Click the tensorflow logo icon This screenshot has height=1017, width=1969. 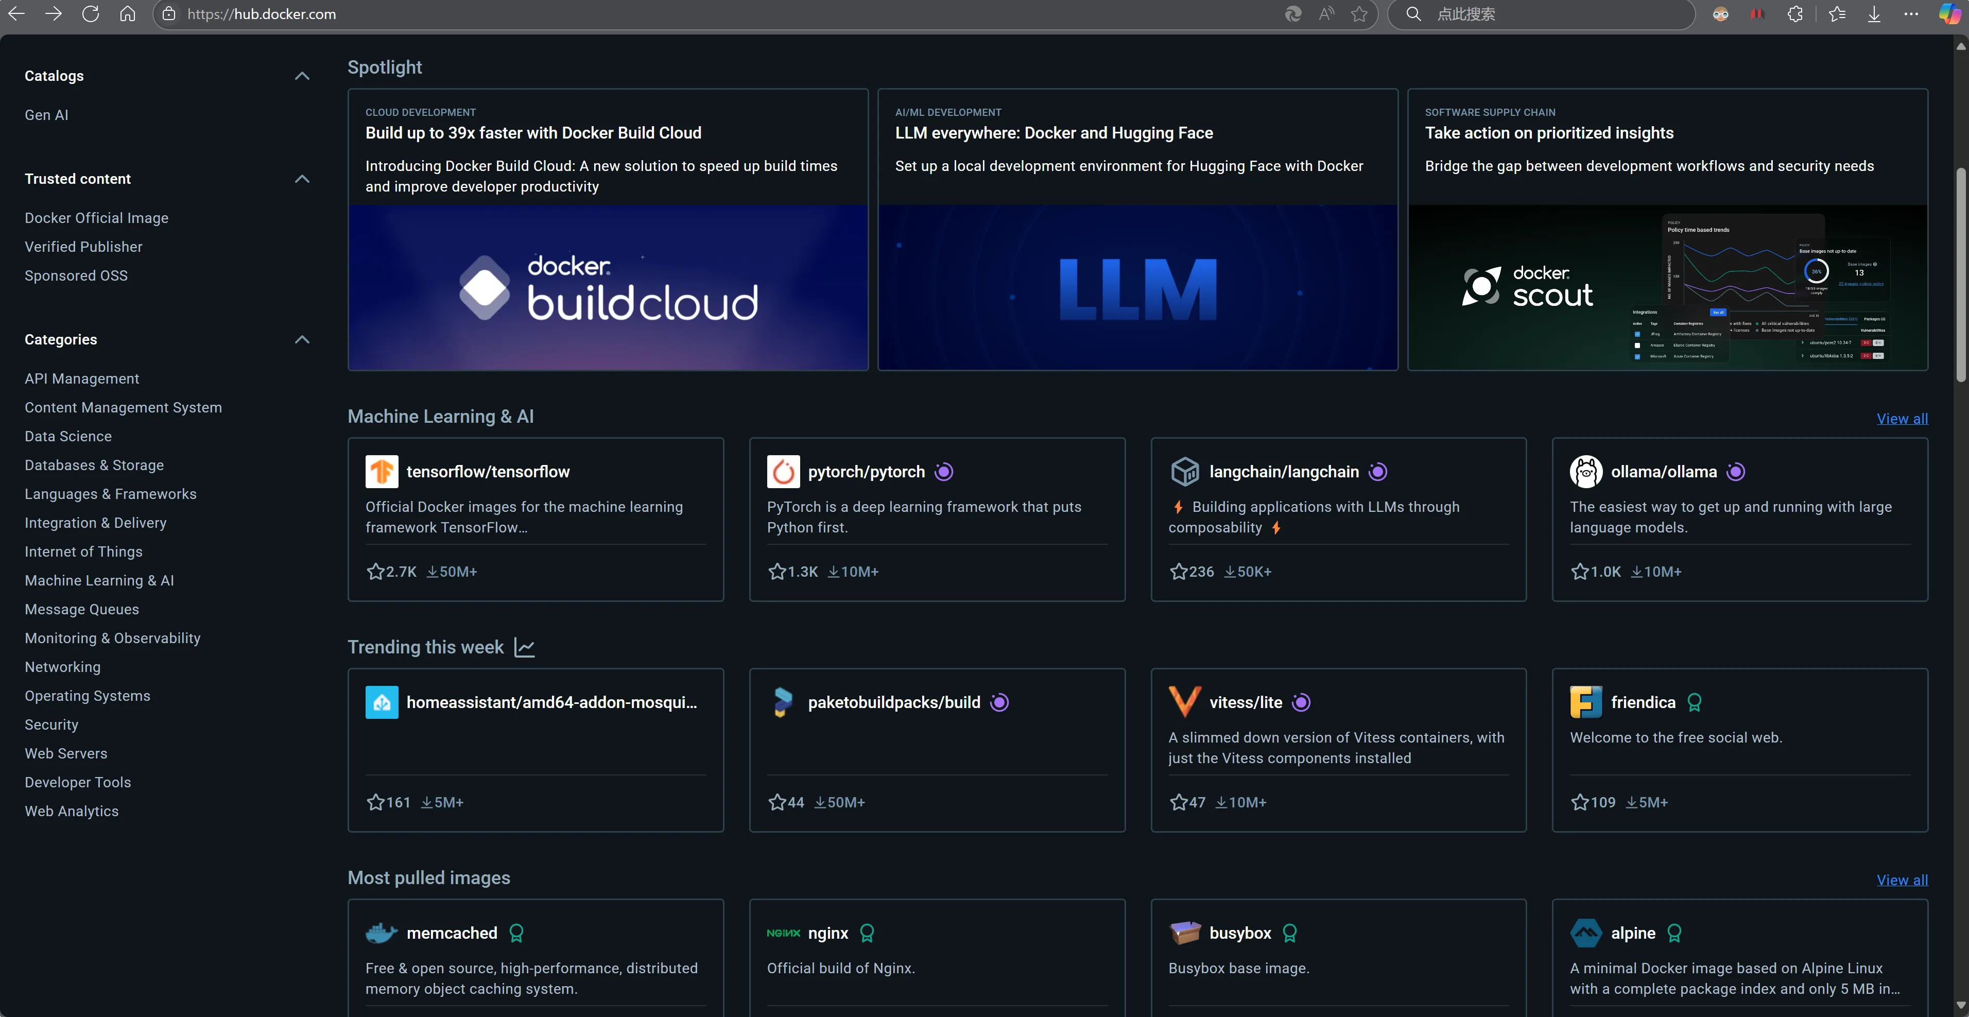382,472
